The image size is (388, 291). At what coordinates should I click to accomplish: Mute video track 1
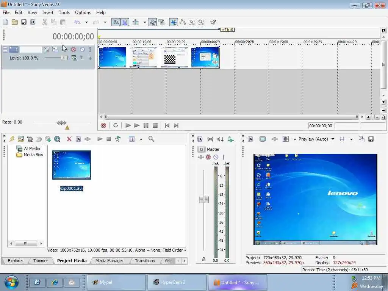tap(82, 50)
